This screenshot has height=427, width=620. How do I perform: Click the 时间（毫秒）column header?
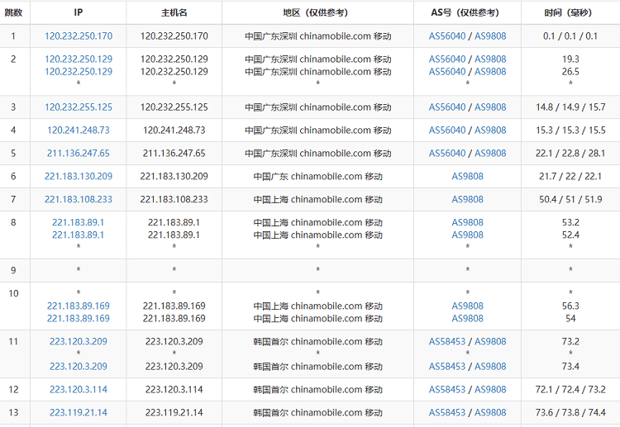click(x=570, y=12)
